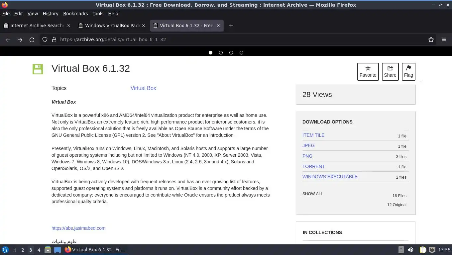Select the first carousel dot
The width and height of the screenshot is (452, 255).
(210, 52)
